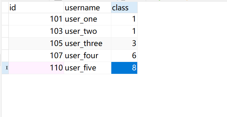This screenshot has height=117, width=227.
Task: Select the class cell for user_two
Action: tap(124, 31)
